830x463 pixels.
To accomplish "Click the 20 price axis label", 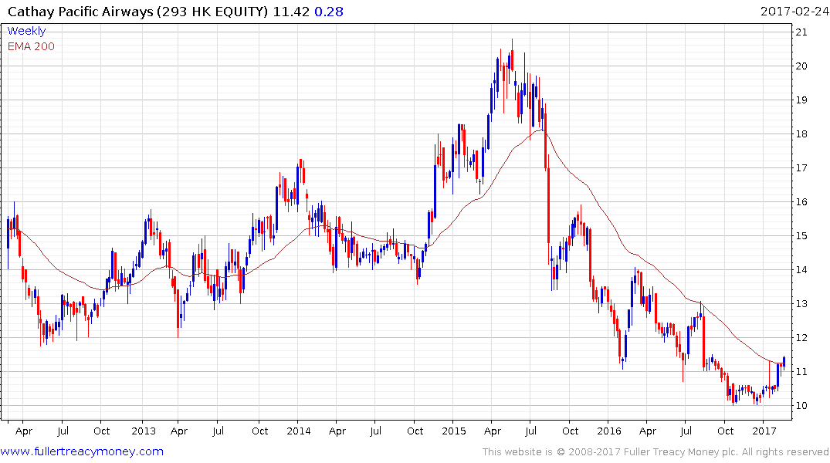I will (x=801, y=66).
